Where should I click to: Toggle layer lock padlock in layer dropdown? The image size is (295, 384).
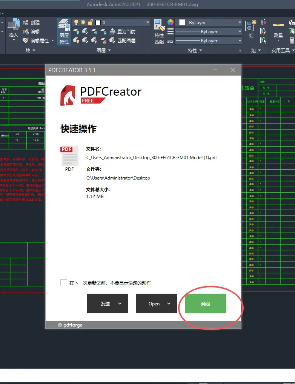pos(91,23)
